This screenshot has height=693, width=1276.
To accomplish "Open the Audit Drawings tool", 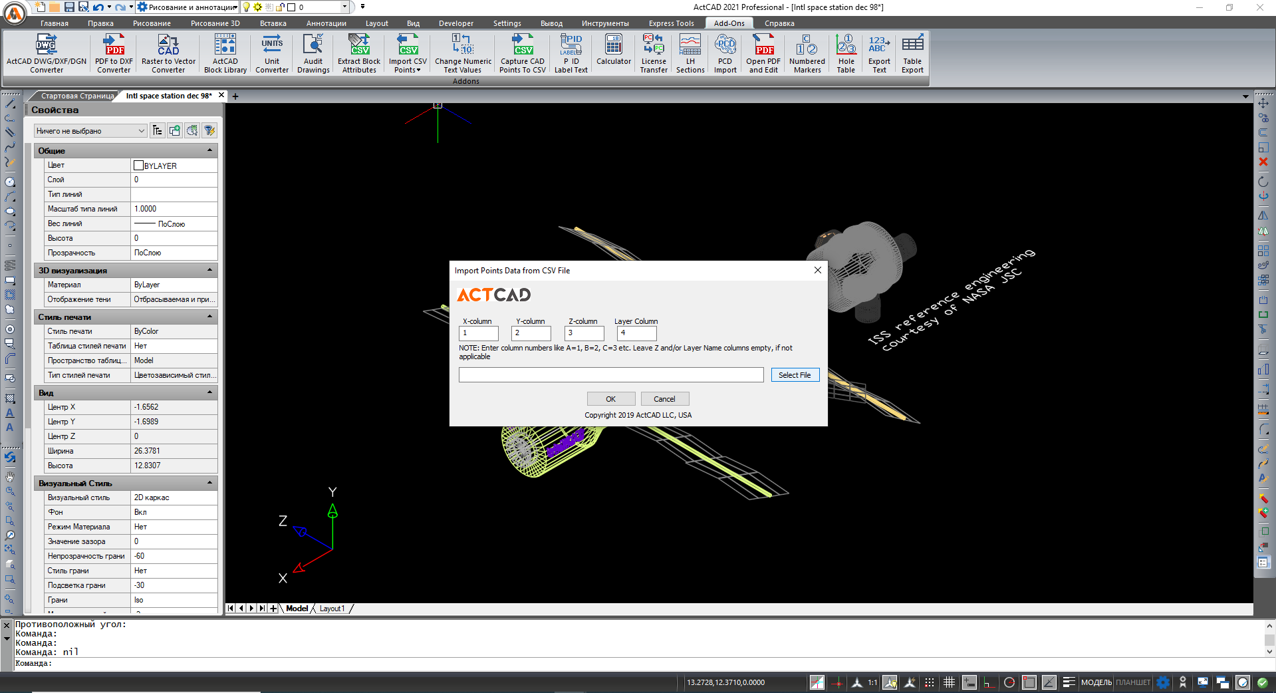I will [x=313, y=53].
